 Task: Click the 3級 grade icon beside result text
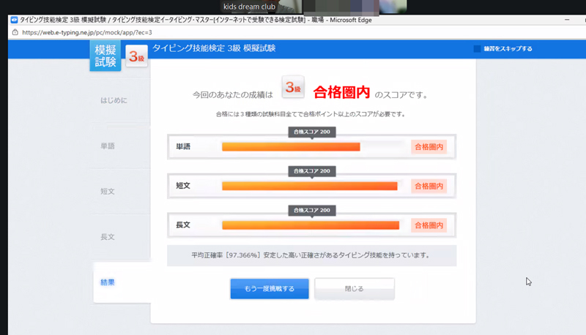point(293,89)
